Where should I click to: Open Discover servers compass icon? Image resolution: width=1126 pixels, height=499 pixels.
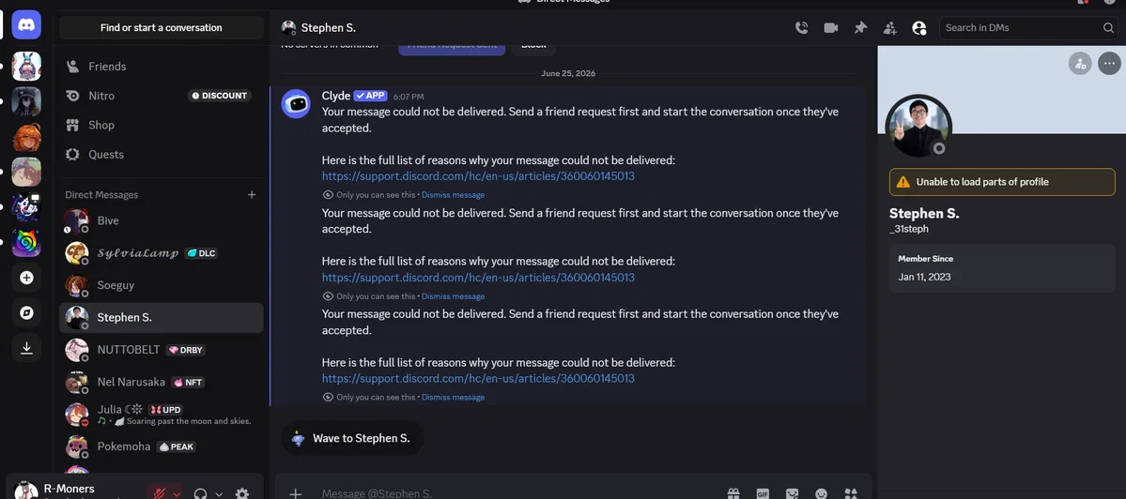[x=26, y=312]
